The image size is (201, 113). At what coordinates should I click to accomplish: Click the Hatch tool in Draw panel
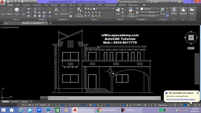click(29, 16)
